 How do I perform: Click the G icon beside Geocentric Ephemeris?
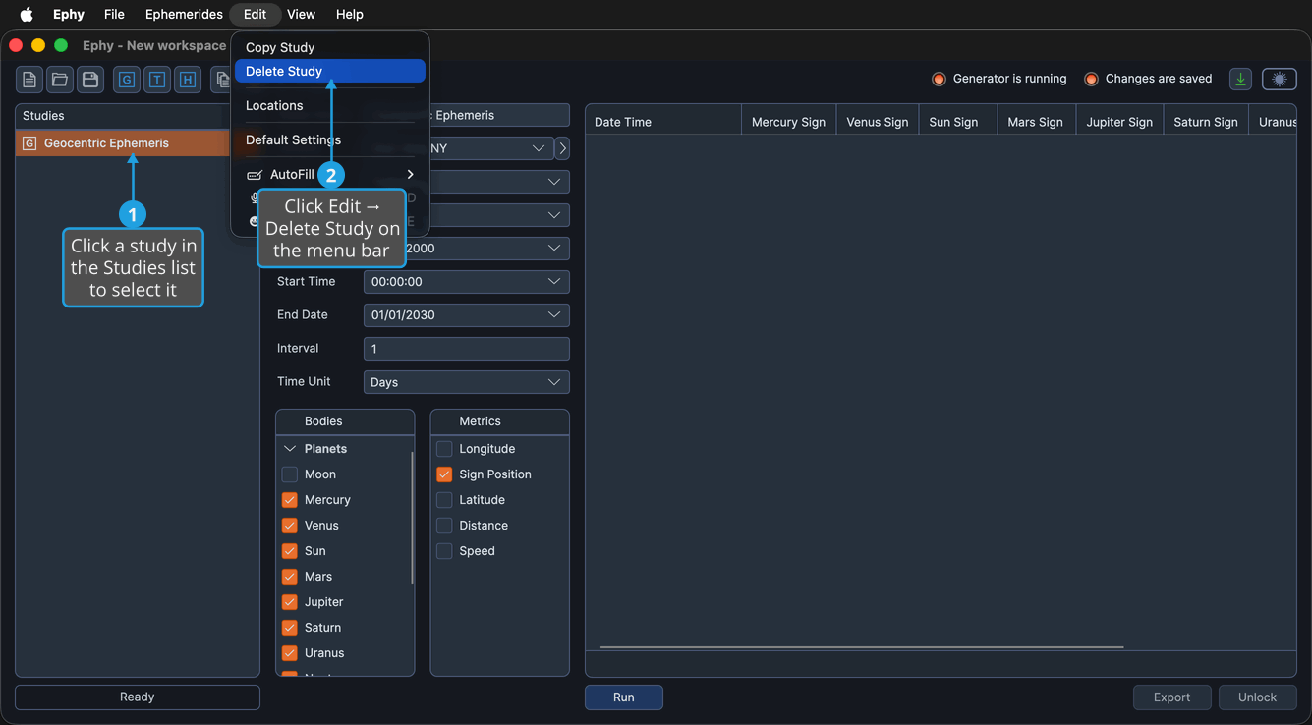point(29,143)
